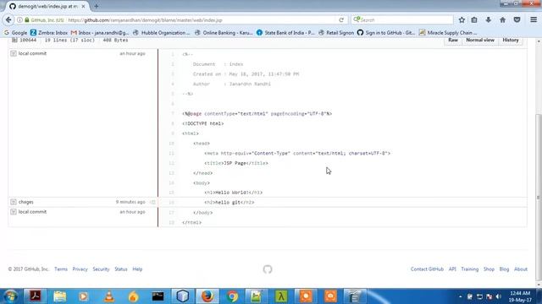542x304 pixels.
Task: Open the Contact GitHub footer link
Action: [x=427, y=269]
